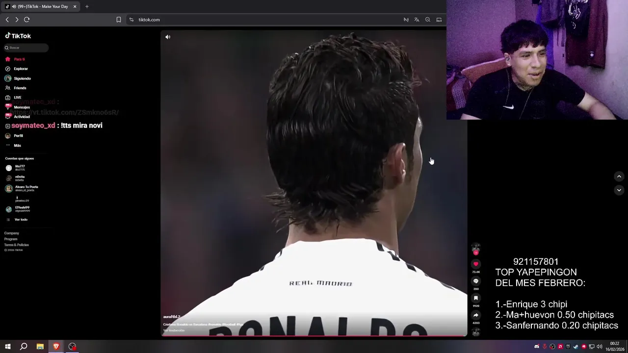Click the Buscar search field
The image size is (628, 353).
pyautogui.click(x=26, y=48)
